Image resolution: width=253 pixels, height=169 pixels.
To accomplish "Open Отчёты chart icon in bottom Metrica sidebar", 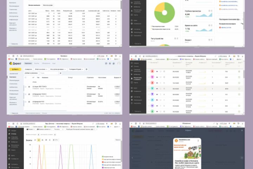I will click(9, 134).
